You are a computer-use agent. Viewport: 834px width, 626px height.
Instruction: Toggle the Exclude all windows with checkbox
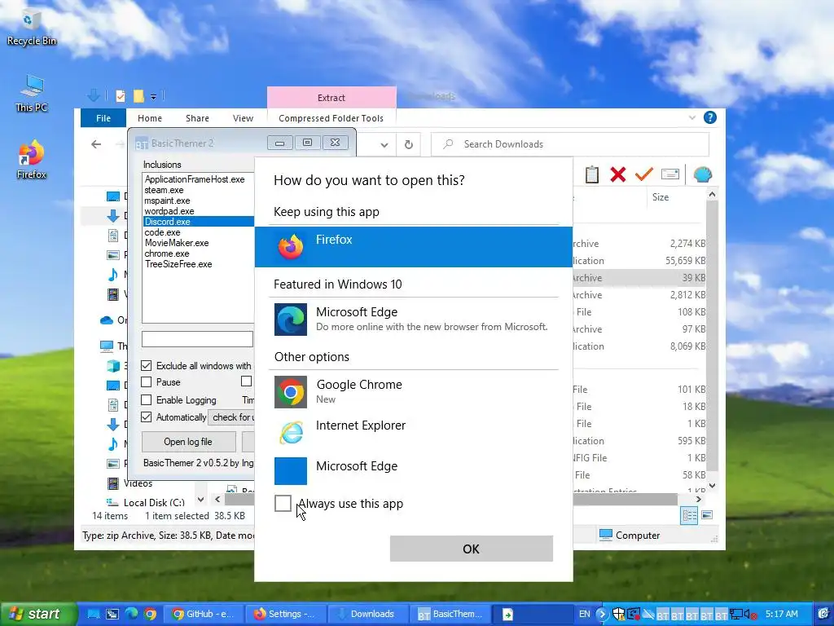pyautogui.click(x=147, y=366)
